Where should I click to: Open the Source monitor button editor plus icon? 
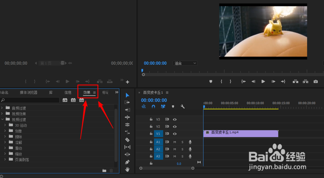(x=127, y=82)
